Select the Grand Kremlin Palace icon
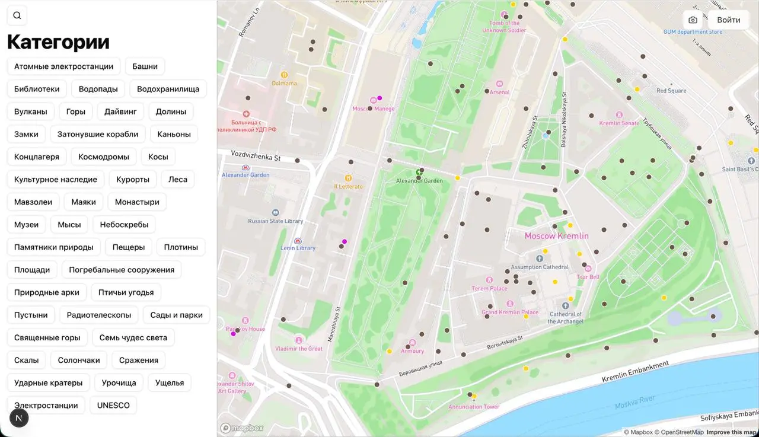 click(x=509, y=304)
